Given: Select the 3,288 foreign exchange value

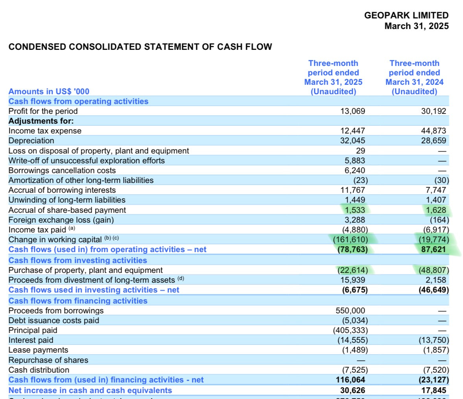Looking at the screenshot, I should coord(355,220).
